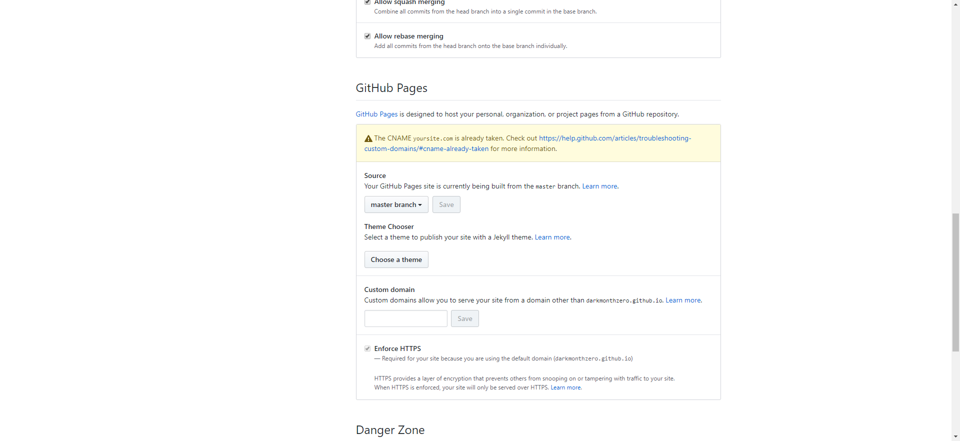Click Learn more link in Source section
The image size is (960, 441).
[x=599, y=186]
